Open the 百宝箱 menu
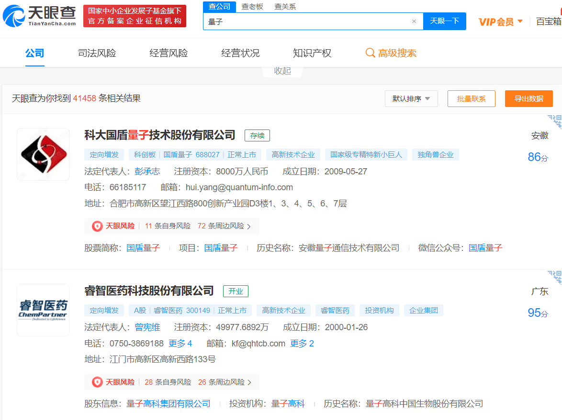 coord(549,22)
